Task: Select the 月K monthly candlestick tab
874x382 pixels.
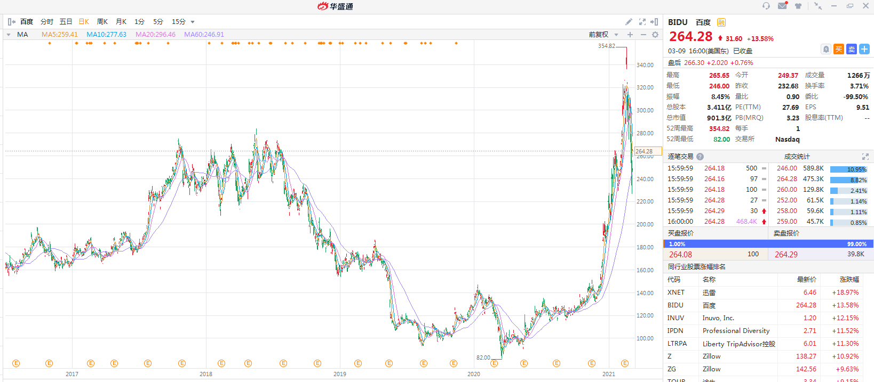Action: tap(121, 22)
